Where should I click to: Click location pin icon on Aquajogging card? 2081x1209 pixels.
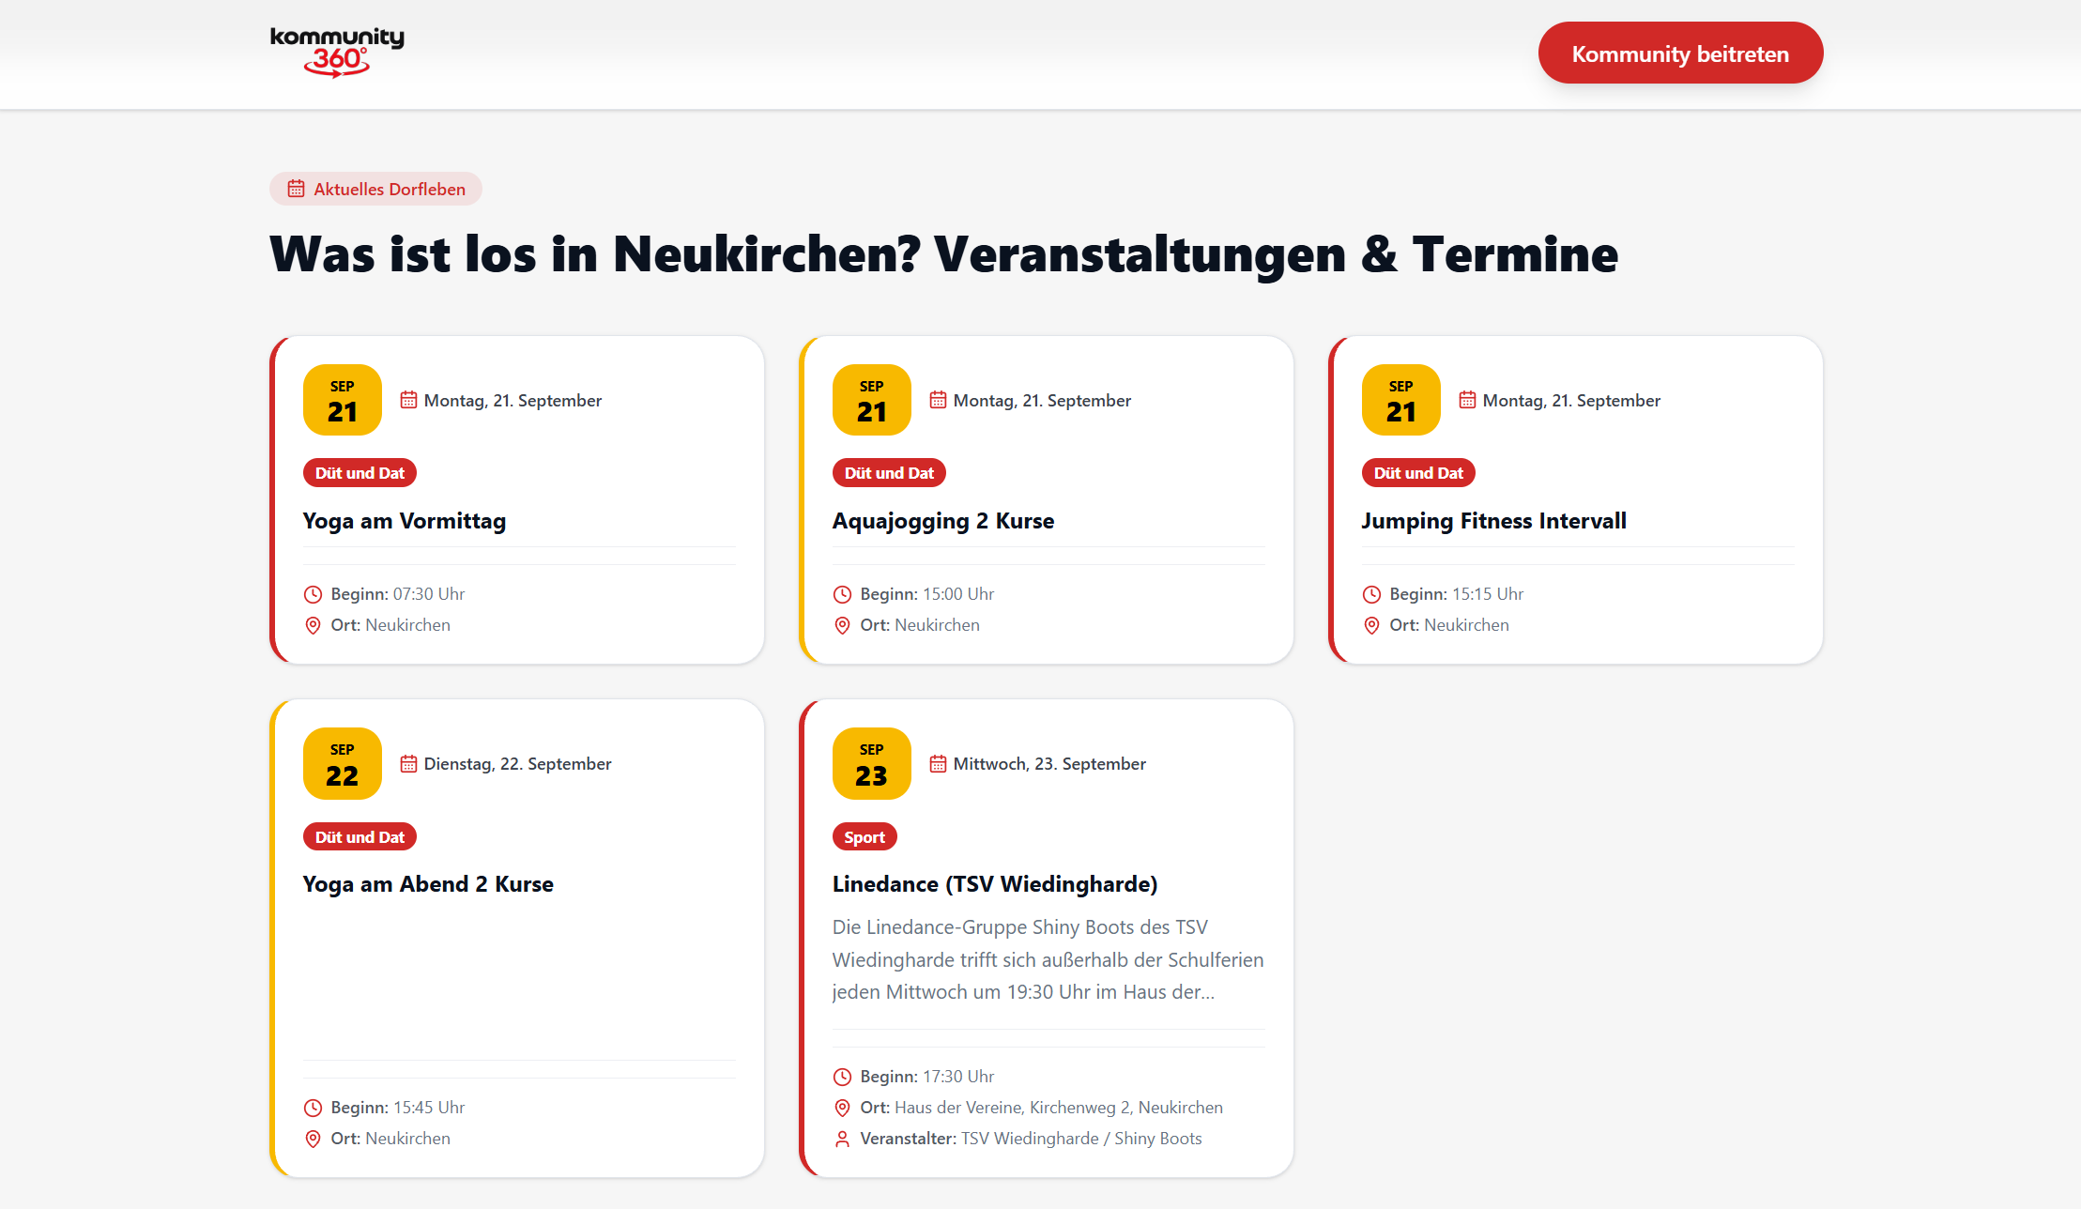click(843, 625)
